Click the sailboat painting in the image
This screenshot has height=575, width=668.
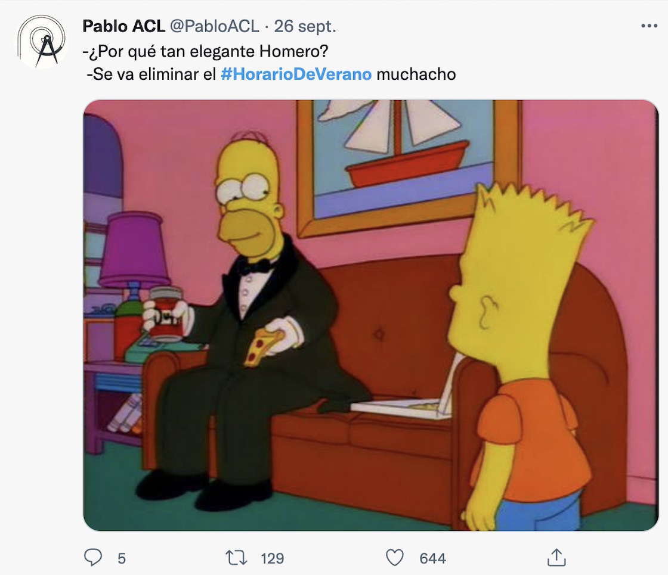pos(409,166)
